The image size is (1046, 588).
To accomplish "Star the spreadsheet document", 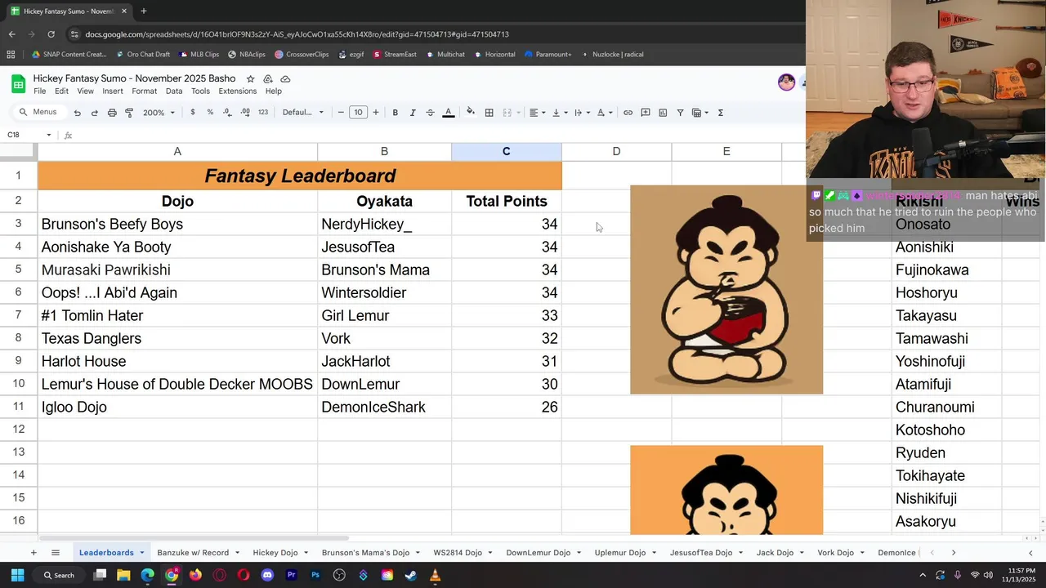I will tap(250, 78).
